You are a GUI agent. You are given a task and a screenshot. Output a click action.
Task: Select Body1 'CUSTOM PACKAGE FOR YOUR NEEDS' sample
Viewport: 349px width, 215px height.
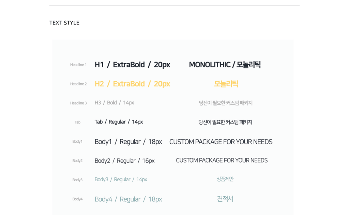pyautogui.click(x=221, y=142)
